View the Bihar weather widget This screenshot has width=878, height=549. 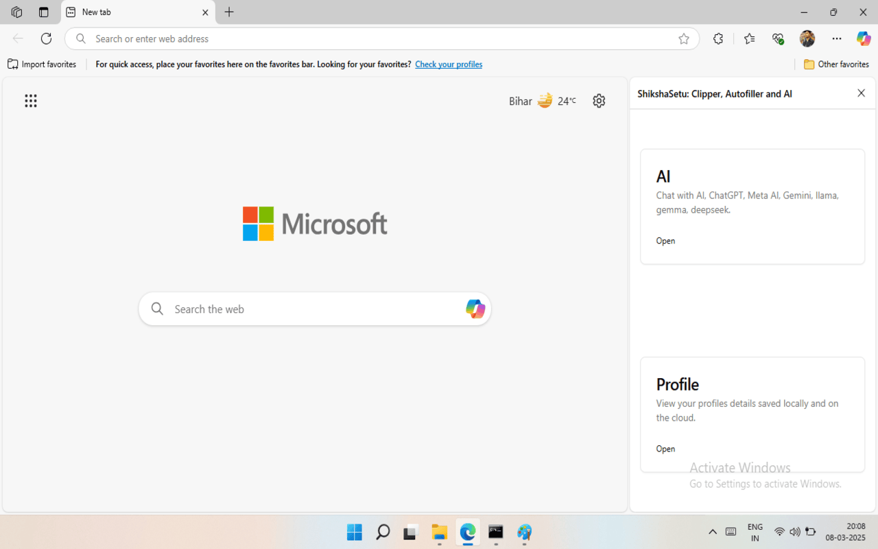542,101
